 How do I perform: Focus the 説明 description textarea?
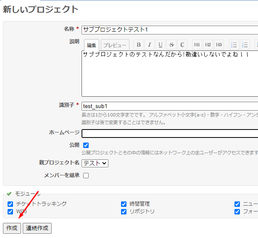[170, 74]
